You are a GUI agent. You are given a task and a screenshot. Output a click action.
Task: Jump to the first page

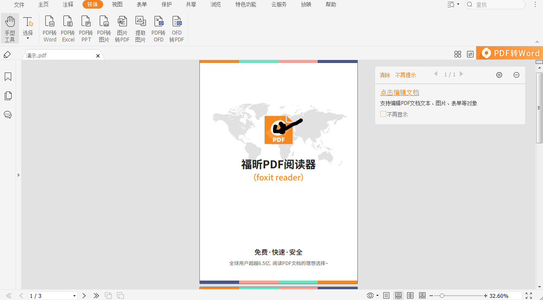click(x=9, y=296)
